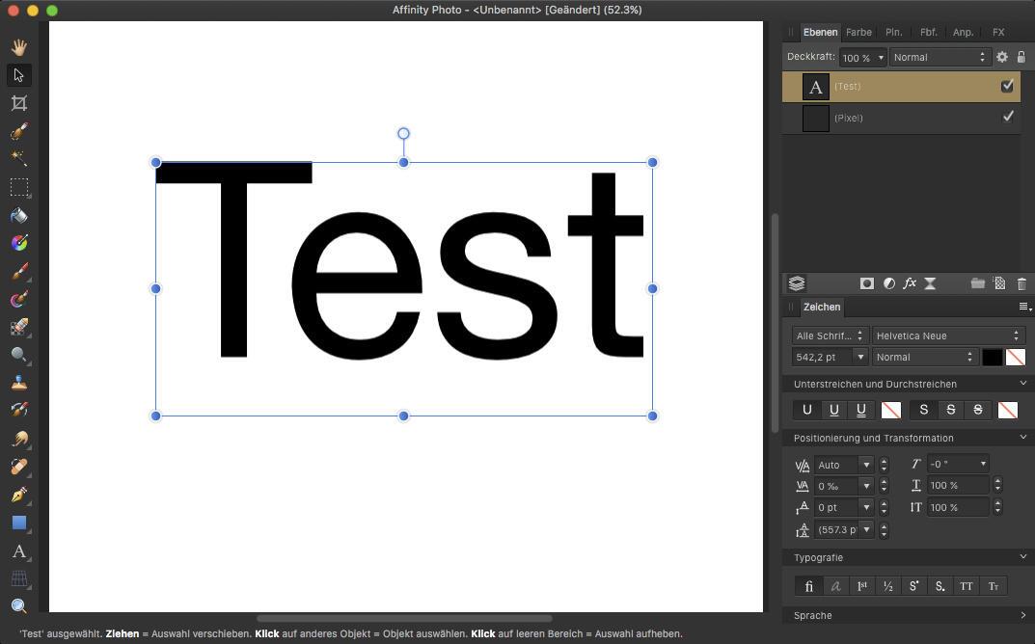Viewport: 1035px width, 644px height.
Task: Open the layer blend mode Normal dropdown
Action: tap(940, 57)
